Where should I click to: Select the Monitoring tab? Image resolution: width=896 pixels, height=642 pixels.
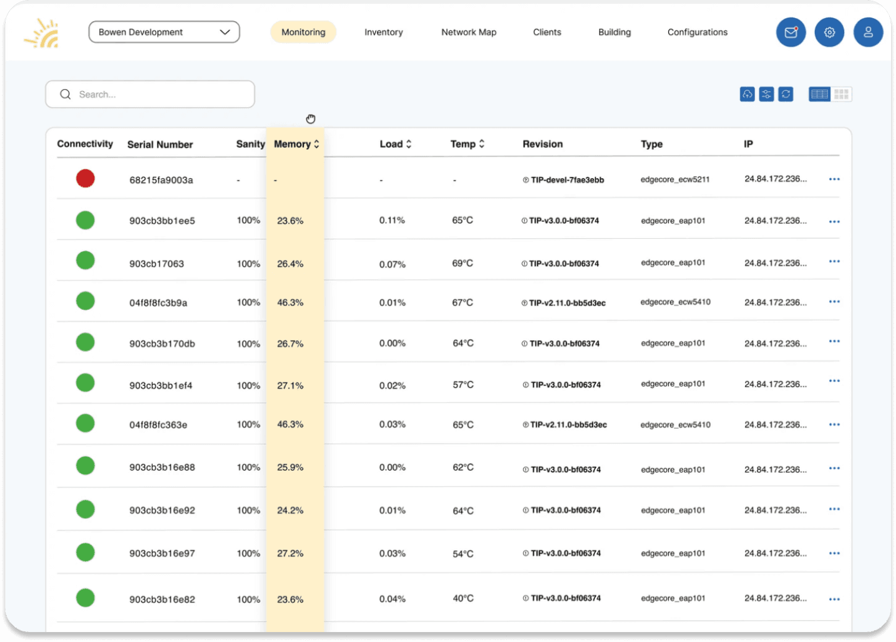point(303,32)
